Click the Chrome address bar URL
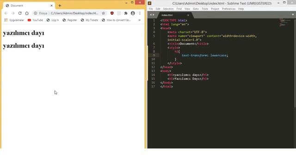The width and height of the screenshot is (296, 166). (x=74, y=13)
